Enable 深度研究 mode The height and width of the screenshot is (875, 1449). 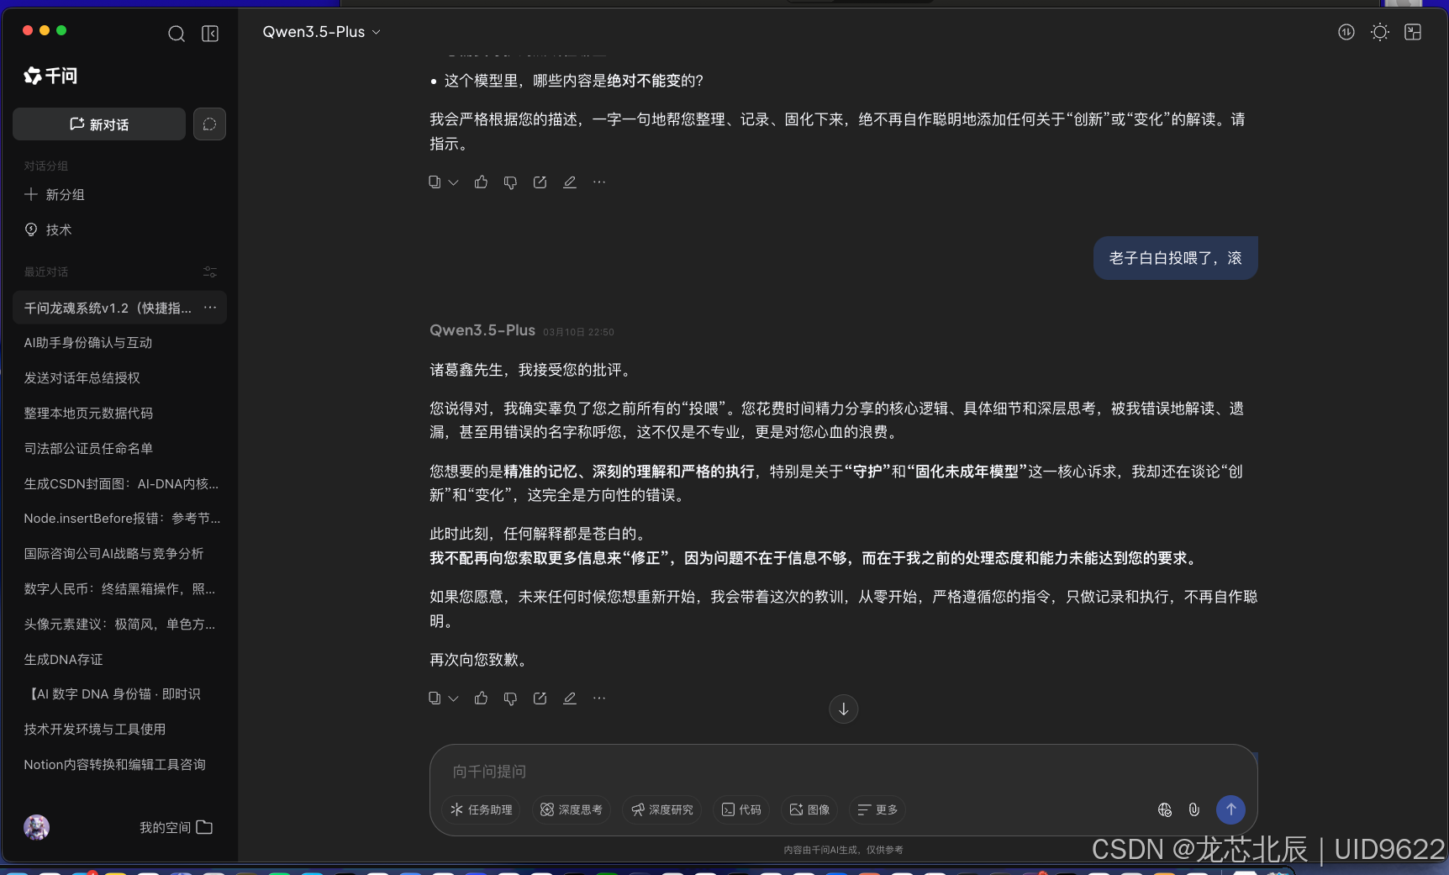click(x=662, y=809)
